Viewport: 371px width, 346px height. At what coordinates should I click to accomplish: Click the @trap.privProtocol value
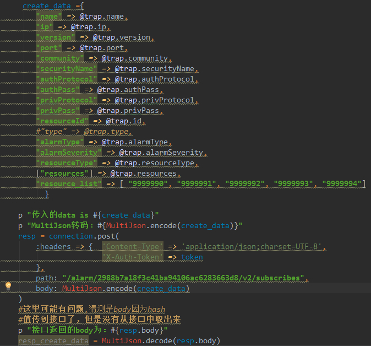click(x=155, y=100)
